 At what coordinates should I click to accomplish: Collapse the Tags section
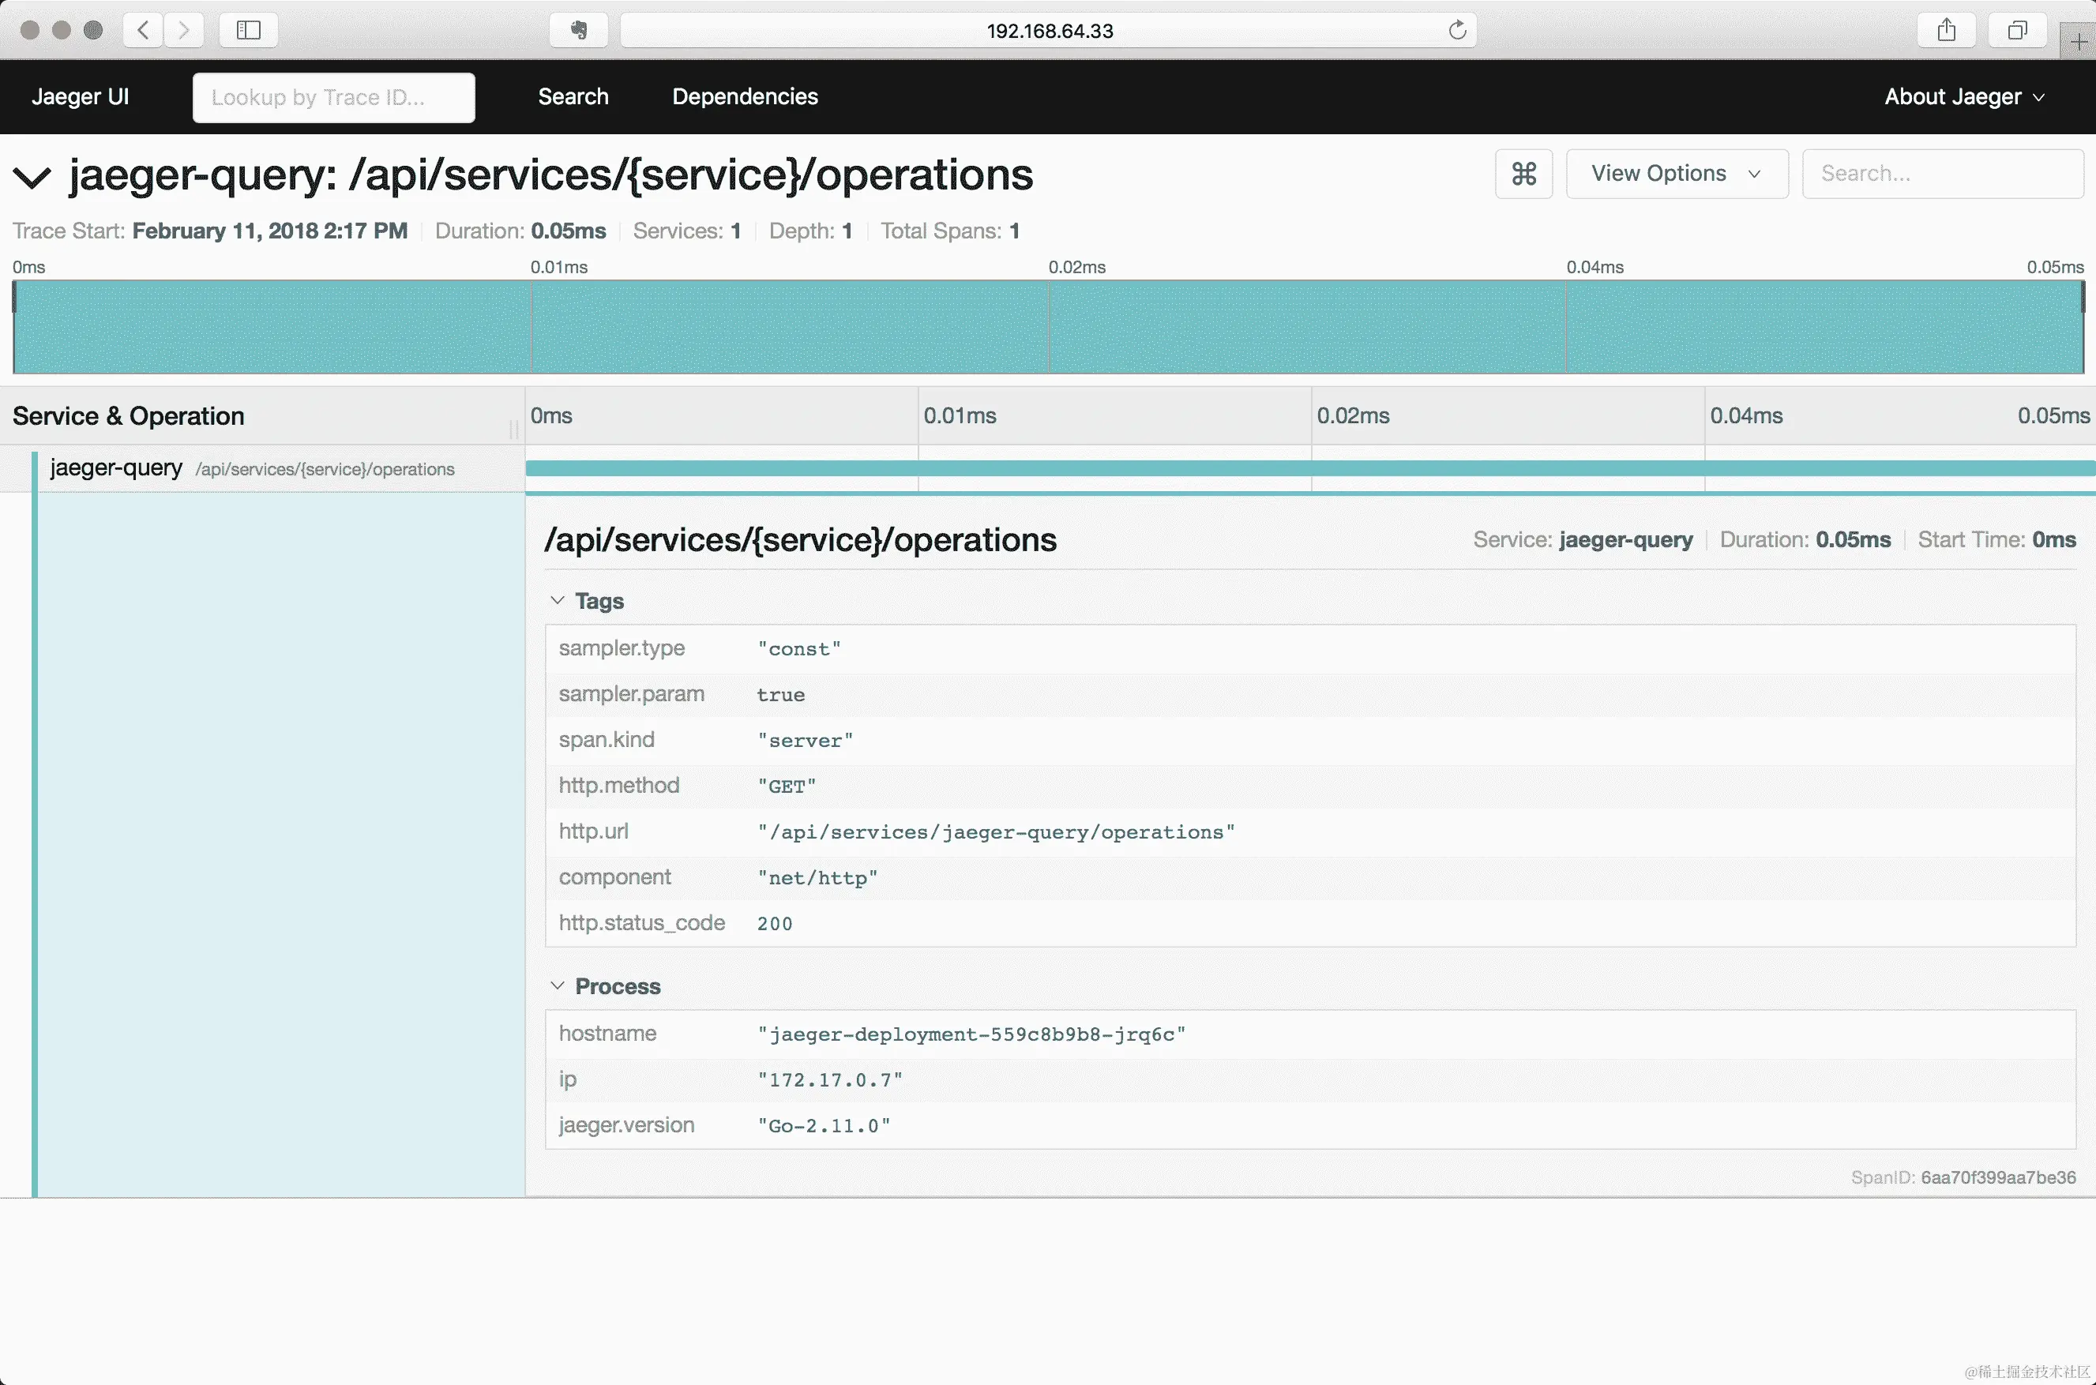(558, 601)
